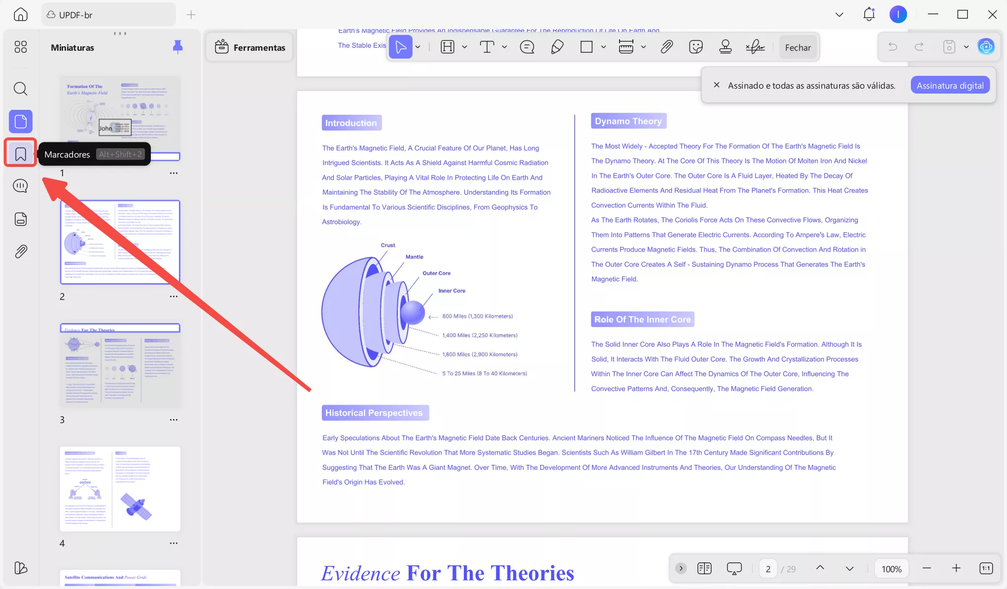This screenshot has width=1007, height=589.
Task: Click the Assinatura digital button
Action: (950, 86)
